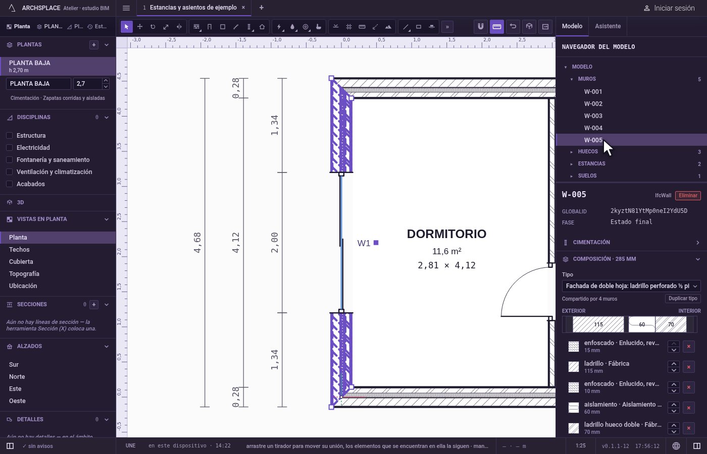This screenshot has width=707, height=454.
Task: Close the Estancias y asientos de ejemplo tab
Action: point(243,8)
